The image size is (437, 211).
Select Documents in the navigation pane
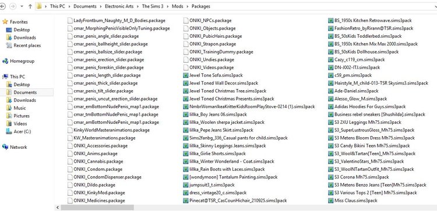(25, 92)
